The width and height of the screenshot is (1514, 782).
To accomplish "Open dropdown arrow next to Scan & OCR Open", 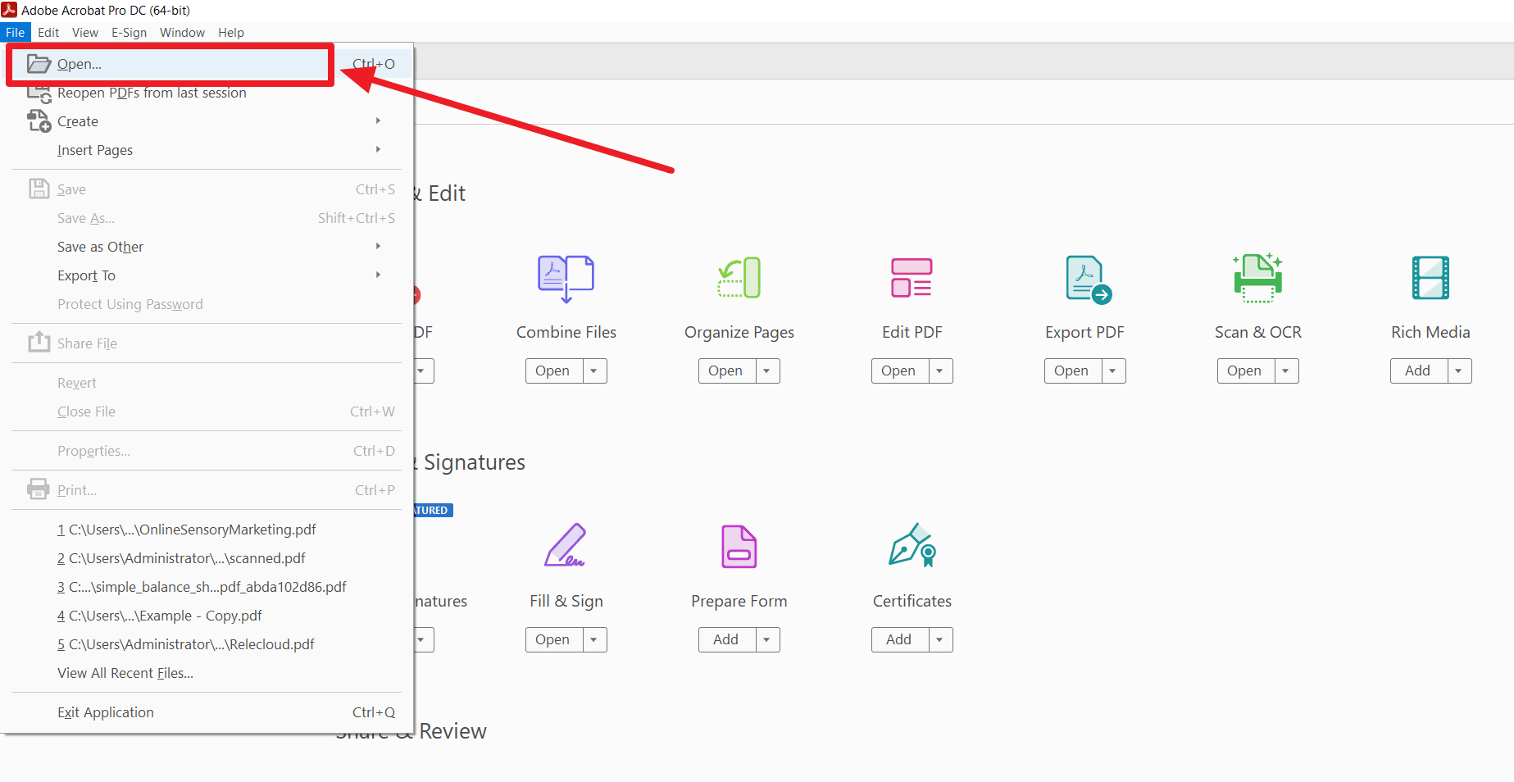I will tap(1286, 371).
